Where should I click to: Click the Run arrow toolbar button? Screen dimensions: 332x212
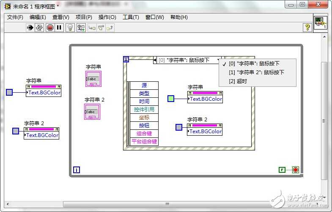[30, 28]
